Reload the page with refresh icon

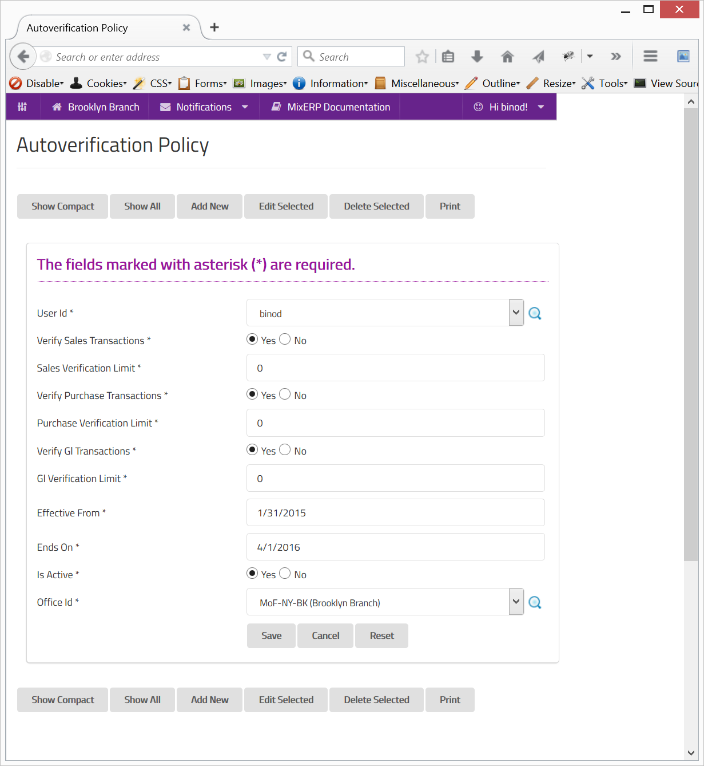[x=281, y=57]
